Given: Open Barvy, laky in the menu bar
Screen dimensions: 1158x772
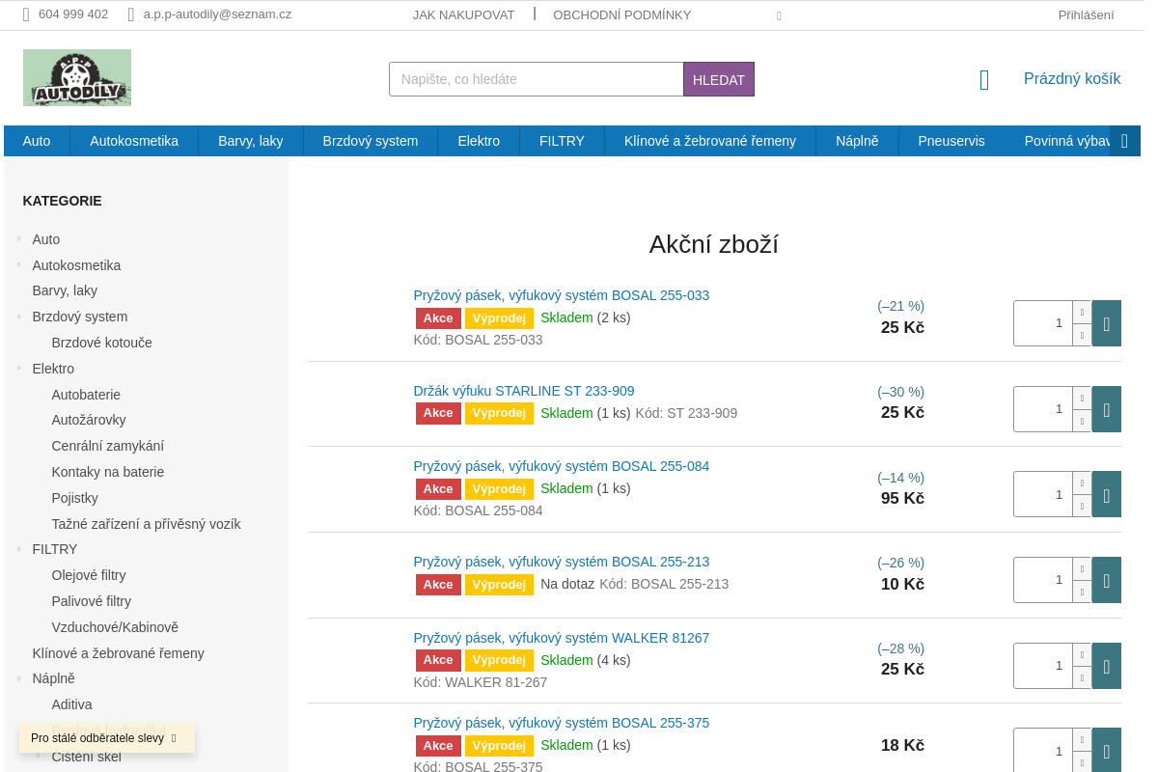Looking at the screenshot, I should point(251,141).
